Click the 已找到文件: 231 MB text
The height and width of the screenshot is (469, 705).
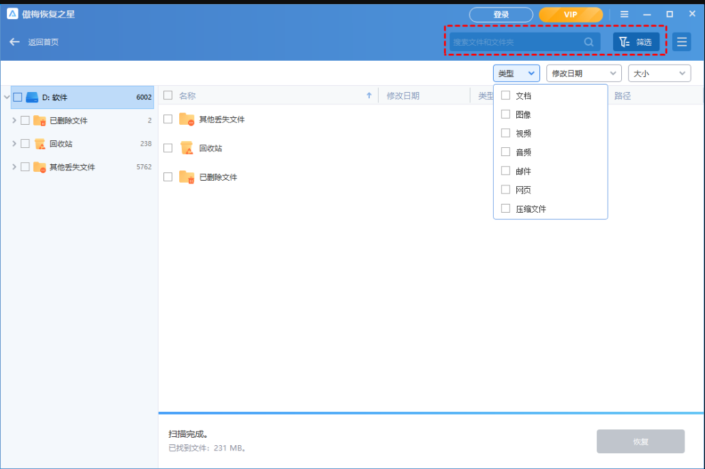click(x=207, y=449)
